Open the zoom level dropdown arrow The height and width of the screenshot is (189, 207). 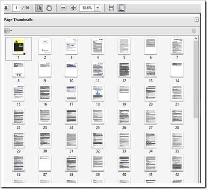pos(98,8)
